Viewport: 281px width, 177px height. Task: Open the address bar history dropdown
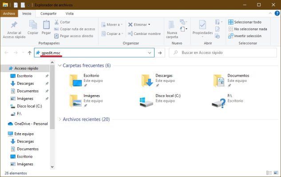click(150, 53)
